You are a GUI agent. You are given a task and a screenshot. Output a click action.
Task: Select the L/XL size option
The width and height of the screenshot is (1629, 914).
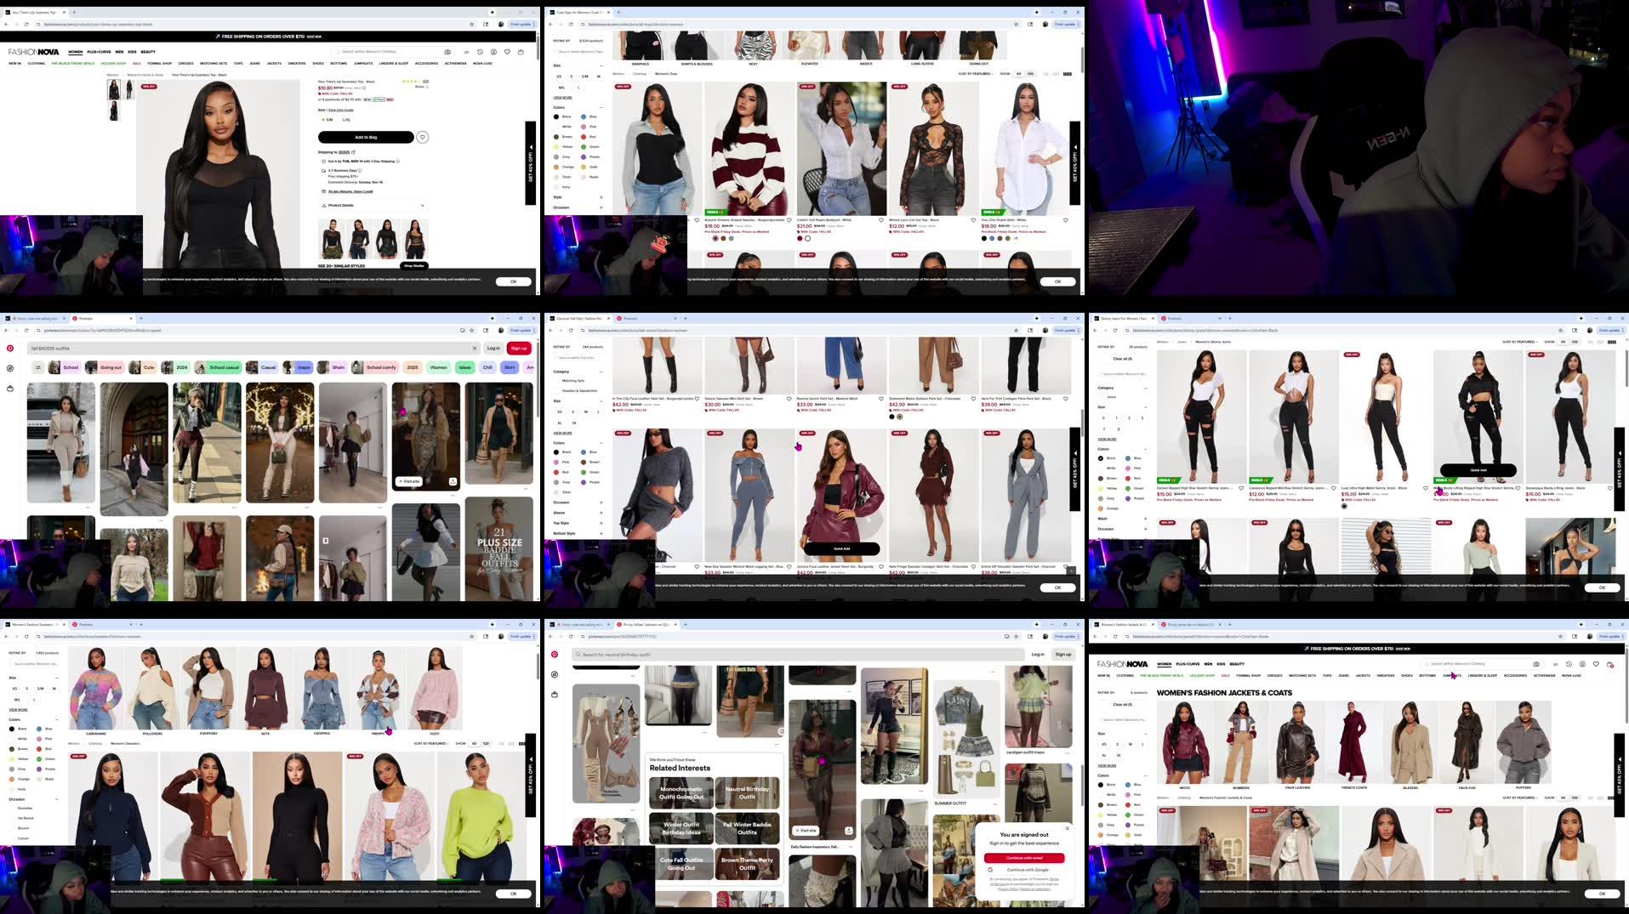click(346, 119)
